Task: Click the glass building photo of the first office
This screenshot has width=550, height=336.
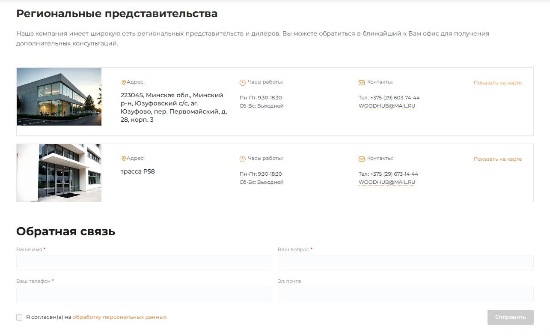Action: point(59,96)
